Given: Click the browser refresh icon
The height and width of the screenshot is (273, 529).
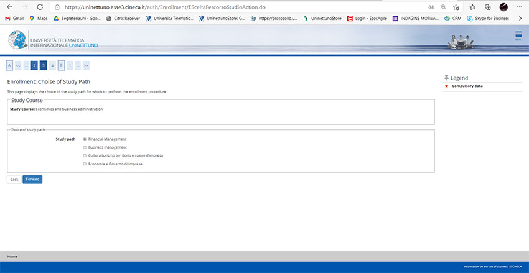Looking at the screenshot, I should [40, 7].
